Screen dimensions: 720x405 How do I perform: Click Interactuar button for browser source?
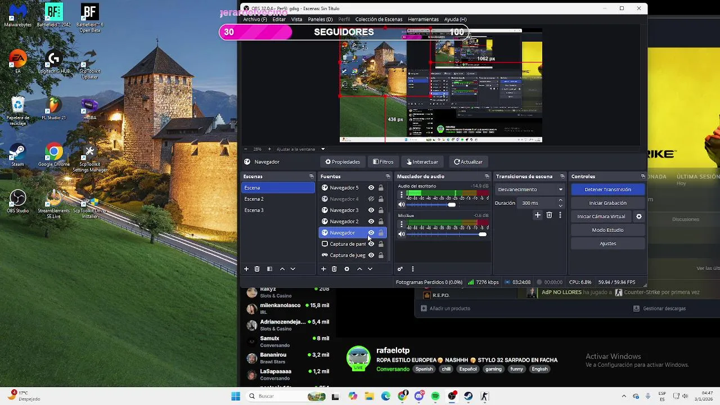(422, 162)
